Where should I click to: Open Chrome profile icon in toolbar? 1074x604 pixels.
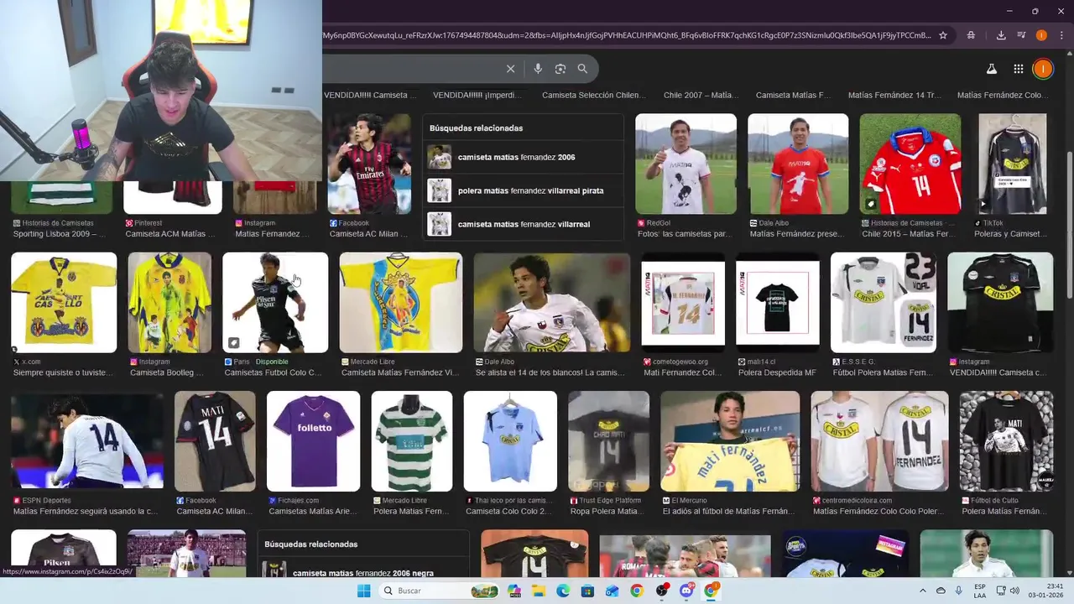pyautogui.click(x=1041, y=35)
